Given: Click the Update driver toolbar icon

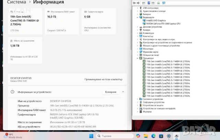Looking at the screenshot, I should 158,3.
